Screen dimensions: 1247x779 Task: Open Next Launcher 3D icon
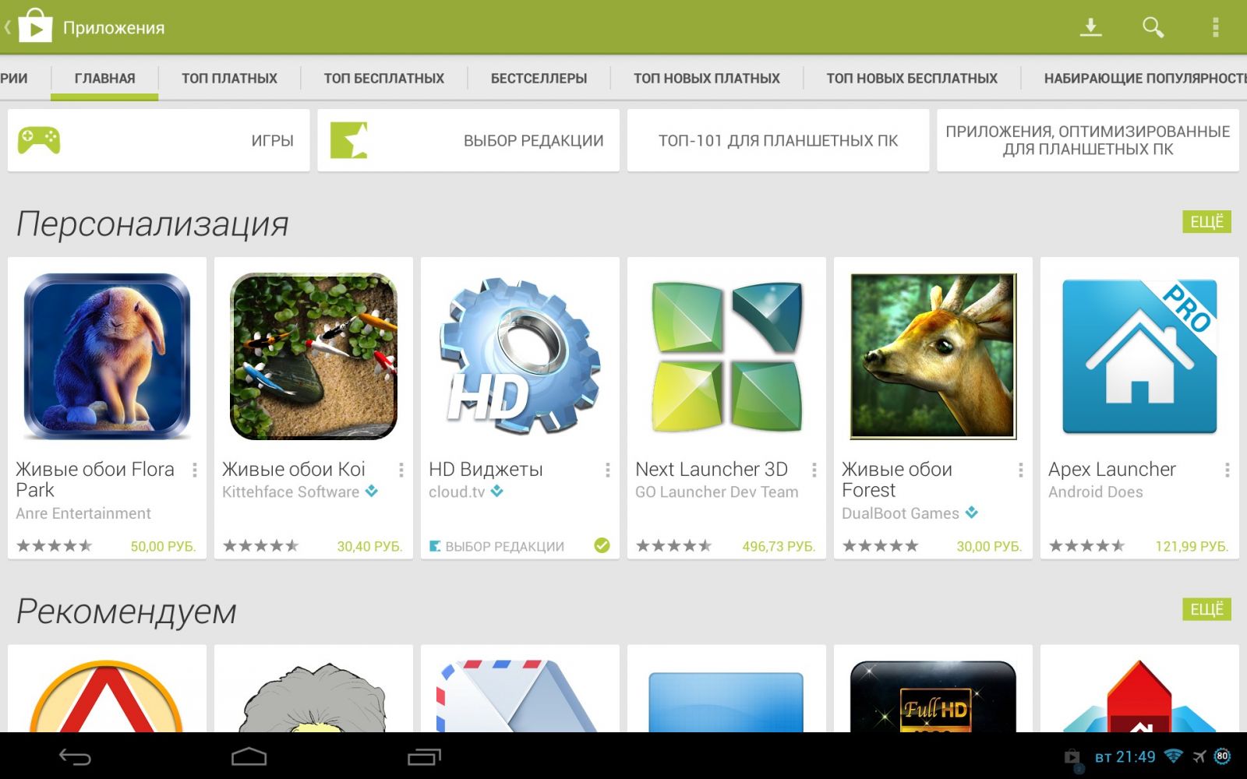click(x=726, y=356)
